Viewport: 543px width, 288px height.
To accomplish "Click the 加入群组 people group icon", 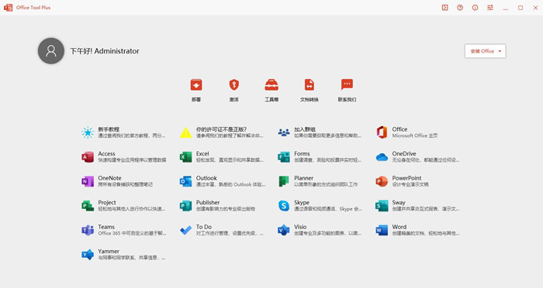I will point(284,132).
